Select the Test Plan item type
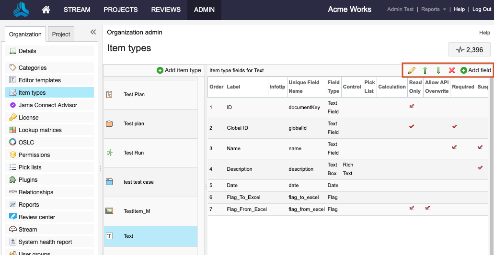This screenshot has width=494, height=255. tap(150, 94)
